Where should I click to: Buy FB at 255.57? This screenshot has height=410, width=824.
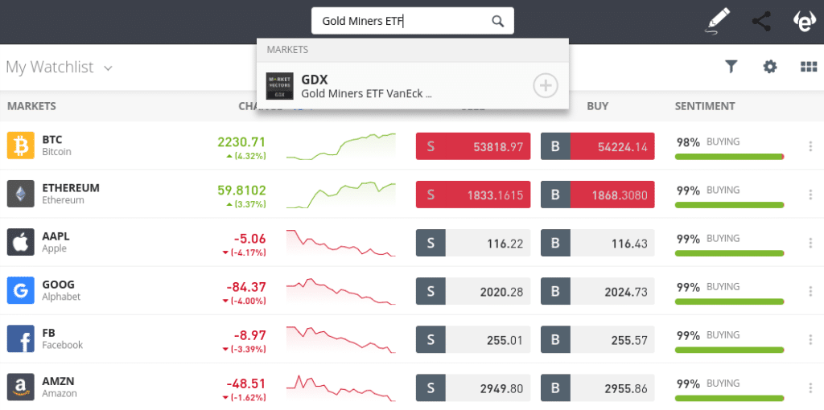pyautogui.click(x=598, y=339)
